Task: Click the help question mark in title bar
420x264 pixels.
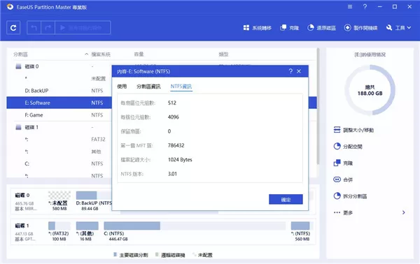Action: tap(365, 7)
